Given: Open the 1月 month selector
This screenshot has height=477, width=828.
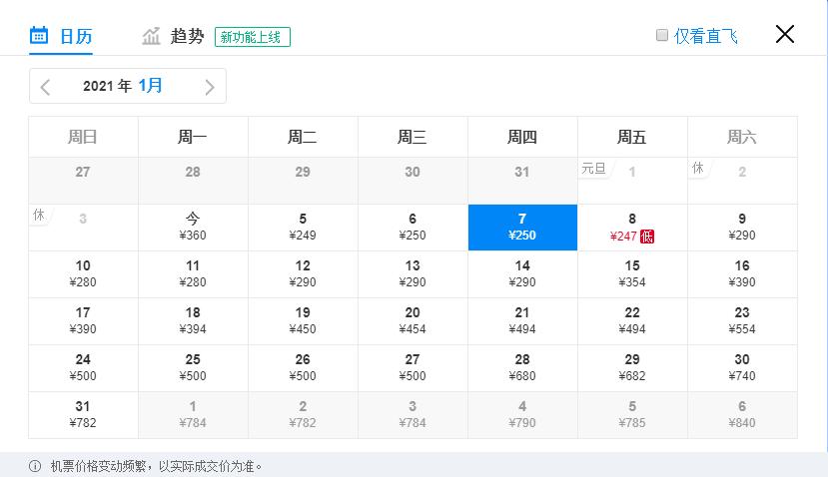Looking at the screenshot, I should 151,86.
